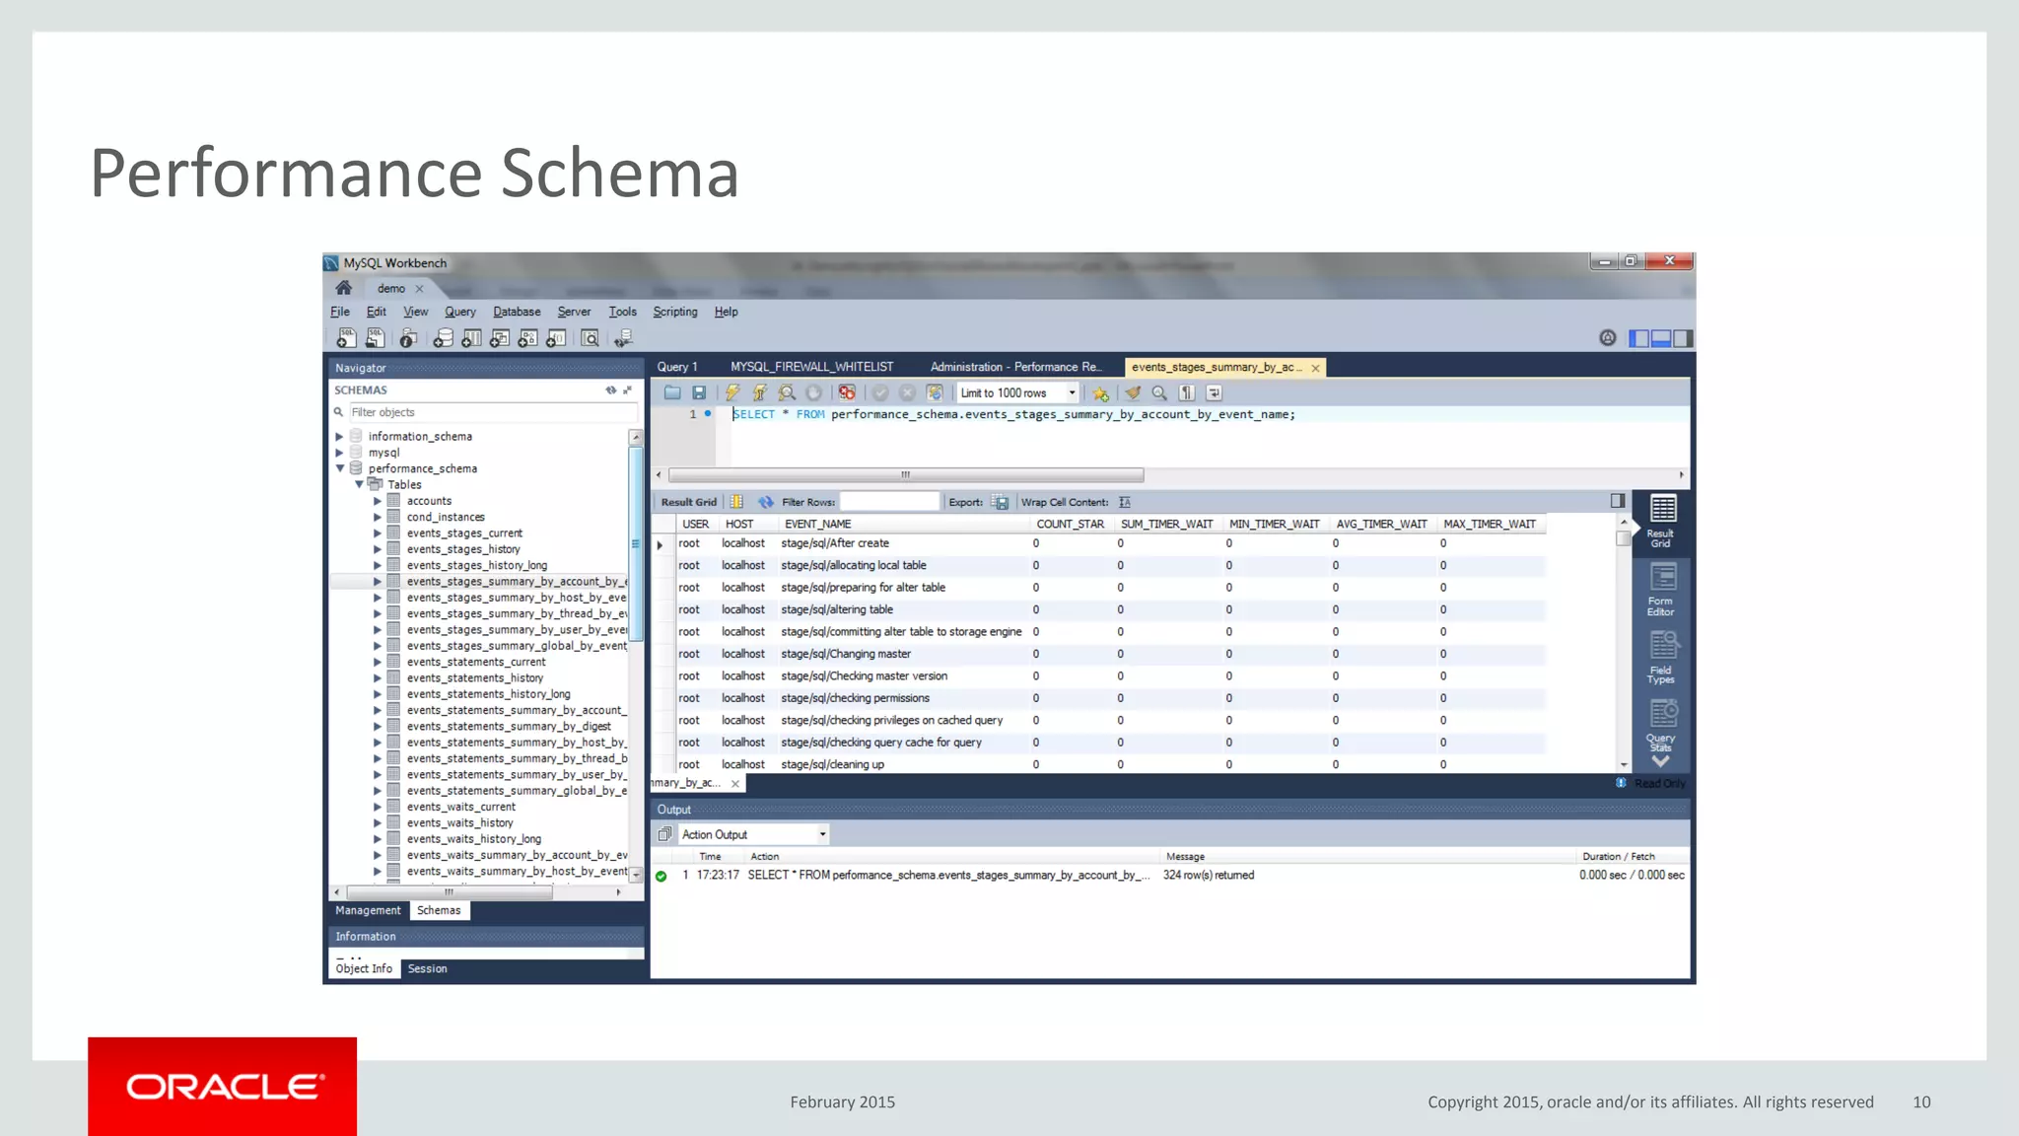The image size is (2019, 1136).
Task: Expand the accounts table
Action: click(378, 501)
